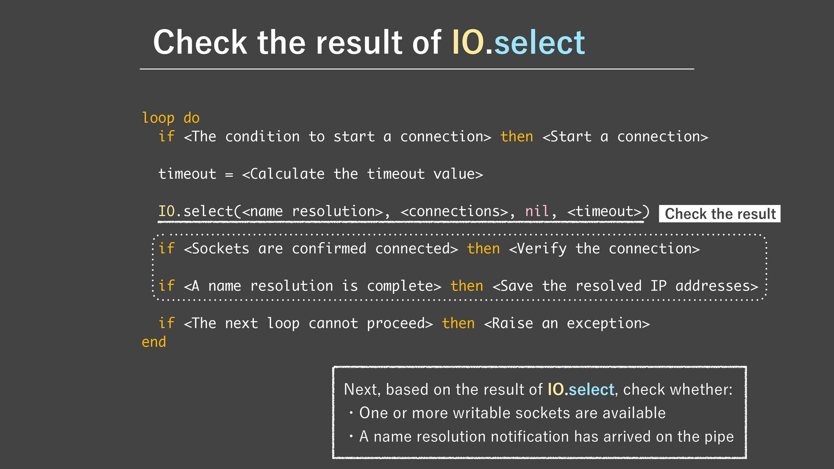Click '<Verify the connection>' placeholder
The image size is (834, 469).
[x=604, y=249]
